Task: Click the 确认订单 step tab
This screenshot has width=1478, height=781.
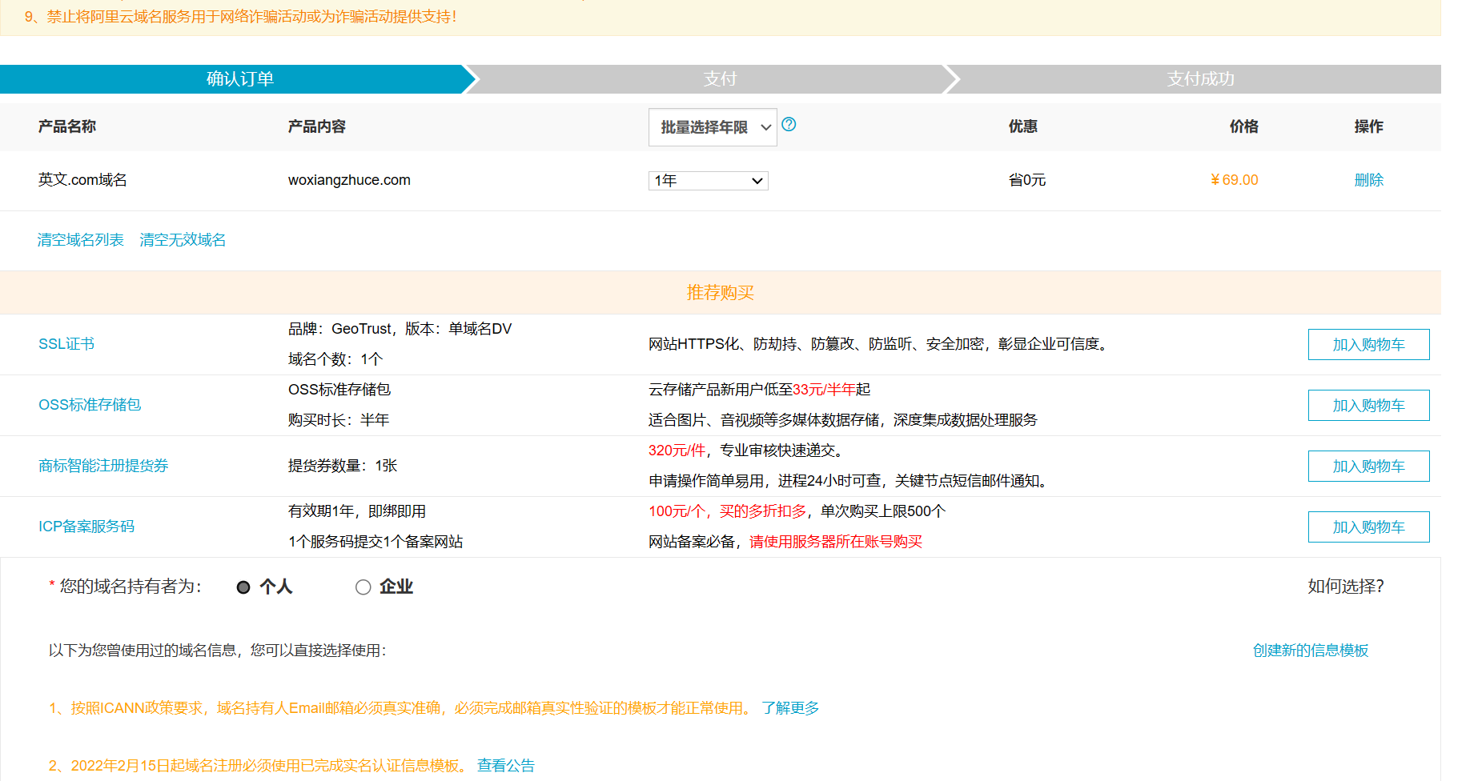Action: (239, 79)
